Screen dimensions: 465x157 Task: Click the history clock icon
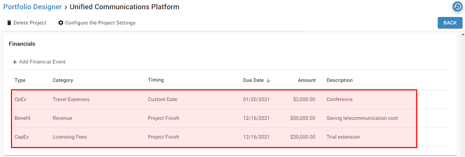tap(458, 6)
